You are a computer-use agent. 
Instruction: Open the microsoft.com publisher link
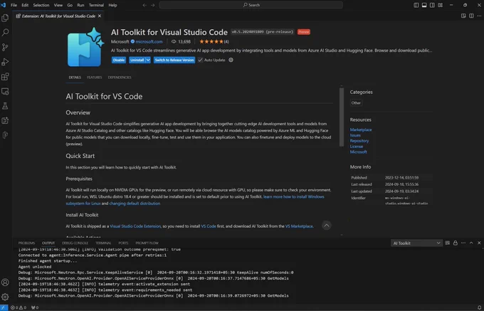tap(149, 42)
